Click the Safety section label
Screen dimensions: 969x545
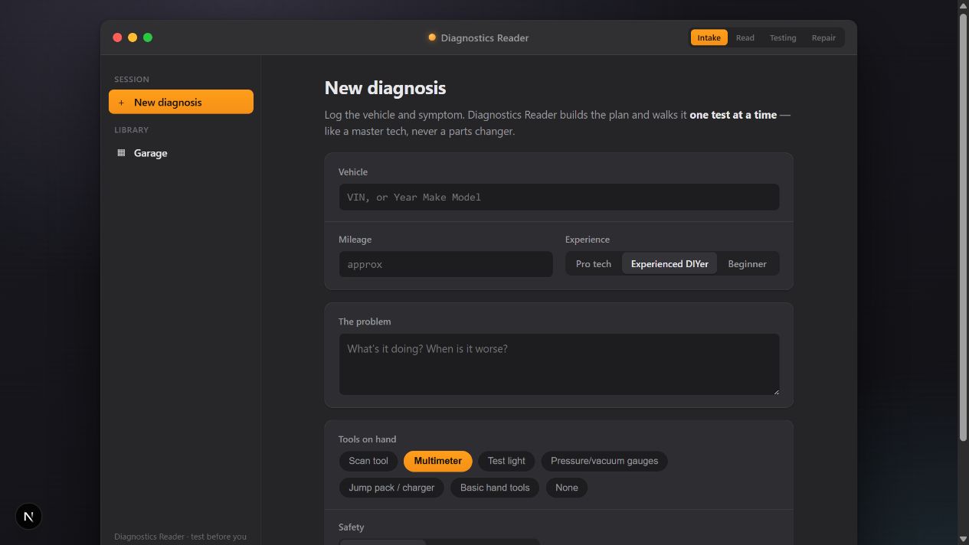[352, 527]
